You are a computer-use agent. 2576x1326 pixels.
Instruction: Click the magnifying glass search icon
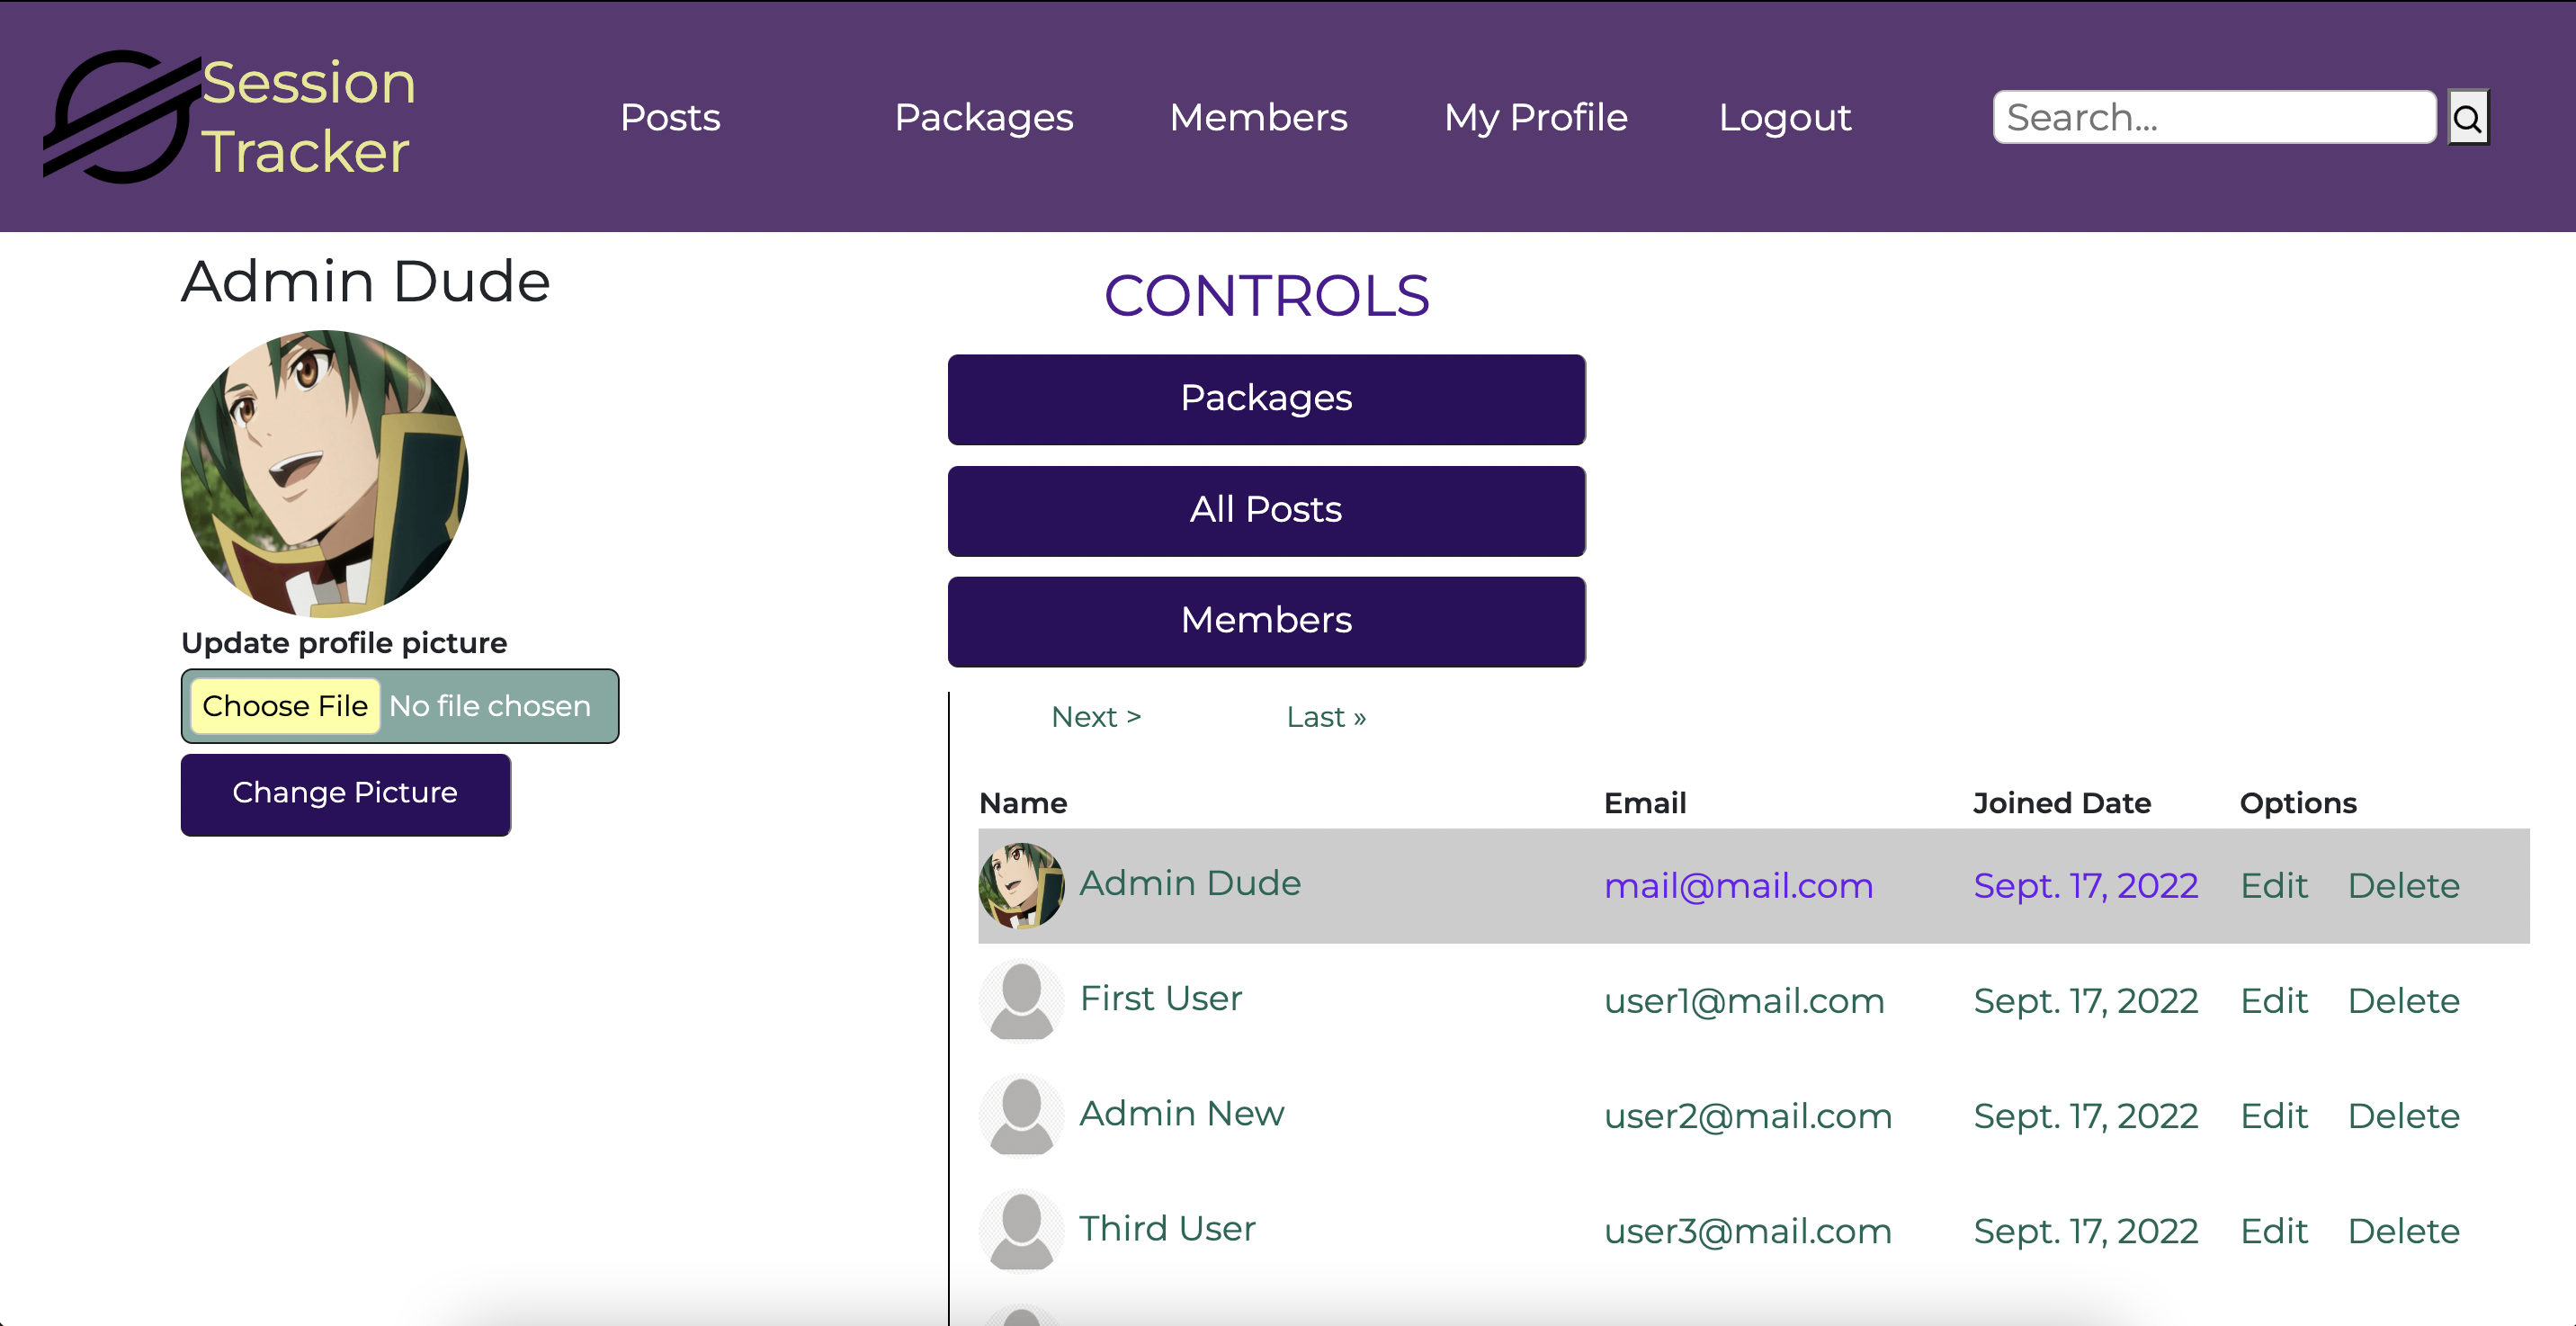(x=2467, y=118)
